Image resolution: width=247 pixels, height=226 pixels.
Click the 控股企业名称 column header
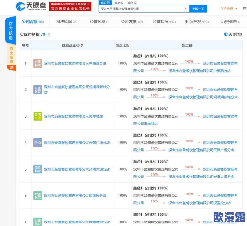point(72,45)
